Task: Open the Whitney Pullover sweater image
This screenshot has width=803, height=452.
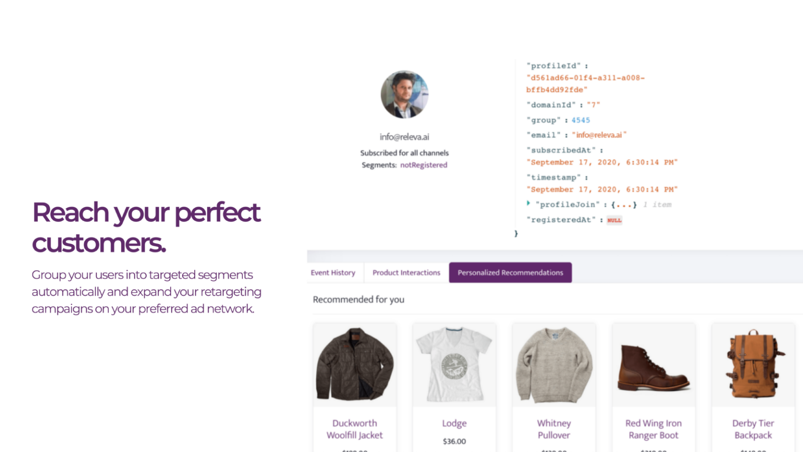Action: point(554,365)
